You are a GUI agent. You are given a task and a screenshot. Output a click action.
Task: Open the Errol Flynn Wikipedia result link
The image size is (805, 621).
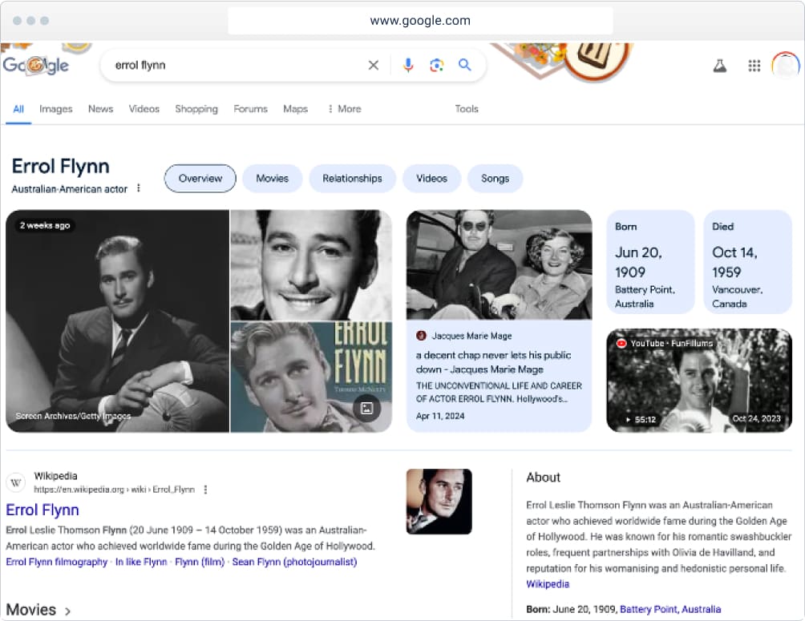pos(42,510)
